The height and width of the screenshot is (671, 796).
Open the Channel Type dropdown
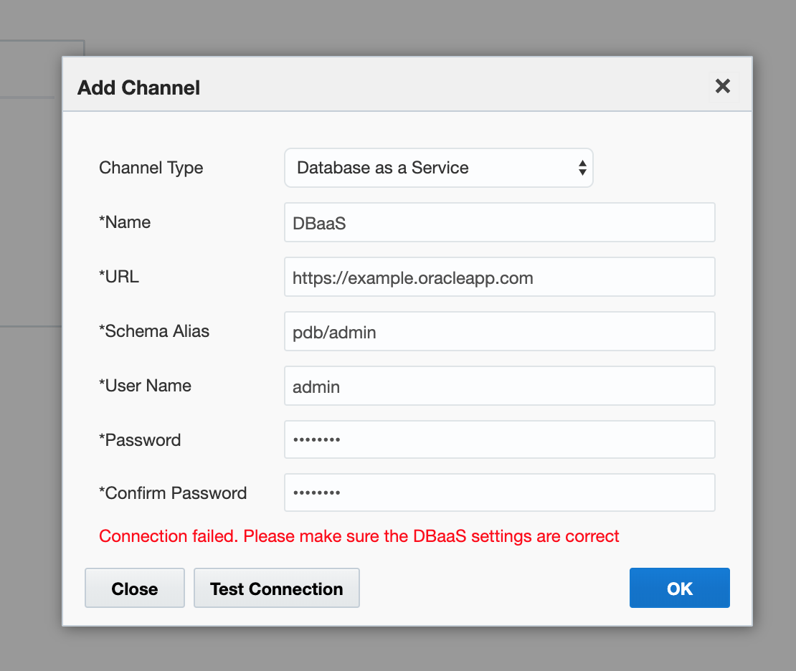pos(438,168)
